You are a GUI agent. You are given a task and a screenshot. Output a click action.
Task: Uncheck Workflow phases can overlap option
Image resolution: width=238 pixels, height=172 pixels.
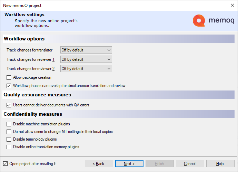[x=9, y=86]
